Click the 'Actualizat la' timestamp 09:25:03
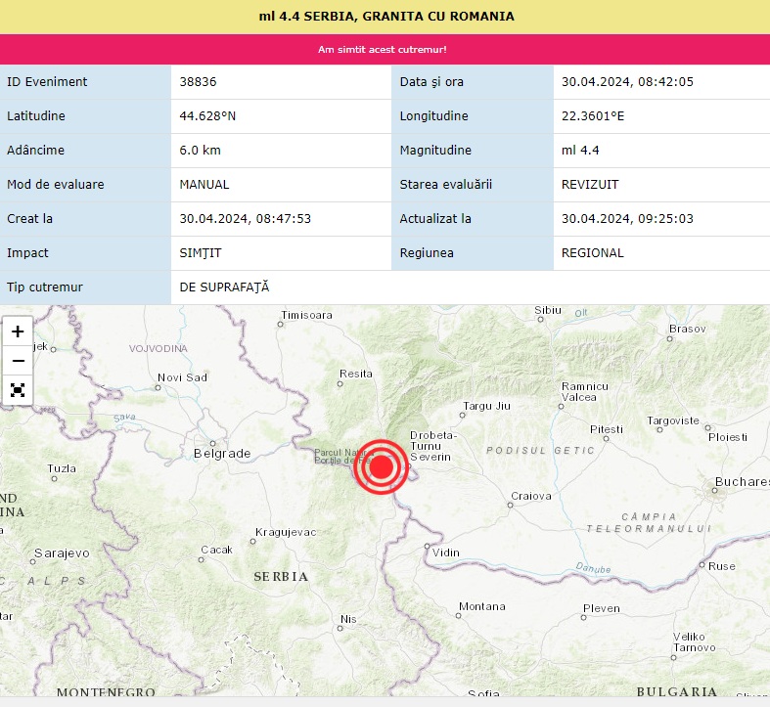Viewport: 770px width, 707px height. [627, 219]
